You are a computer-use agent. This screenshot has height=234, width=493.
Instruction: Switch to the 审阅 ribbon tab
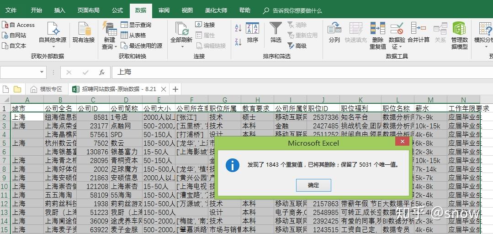pyautogui.click(x=164, y=10)
